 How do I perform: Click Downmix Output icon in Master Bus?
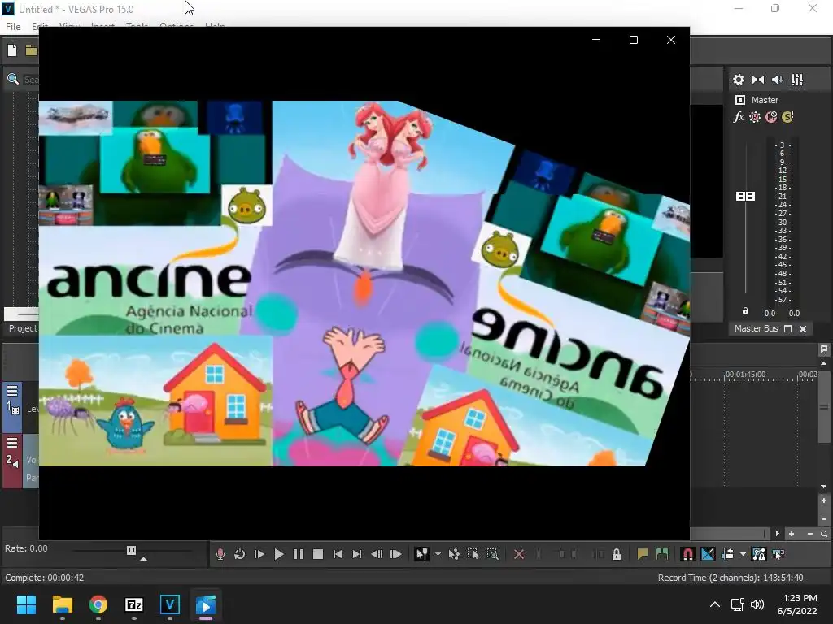(758, 80)
